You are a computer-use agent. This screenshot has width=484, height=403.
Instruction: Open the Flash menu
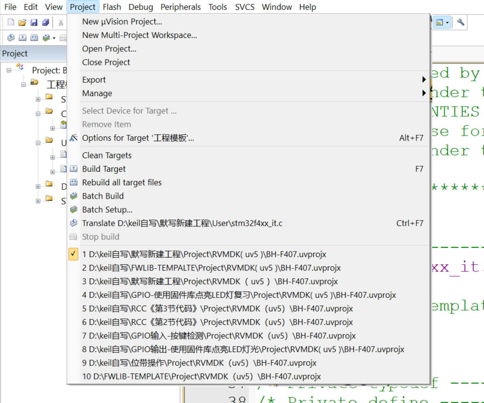coord(112,7)
